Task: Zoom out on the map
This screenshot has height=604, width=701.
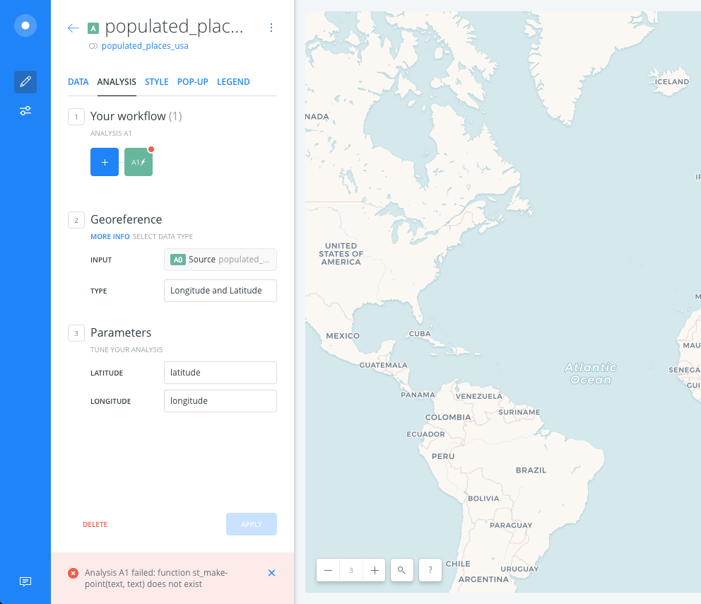Action: click(327, 570)
